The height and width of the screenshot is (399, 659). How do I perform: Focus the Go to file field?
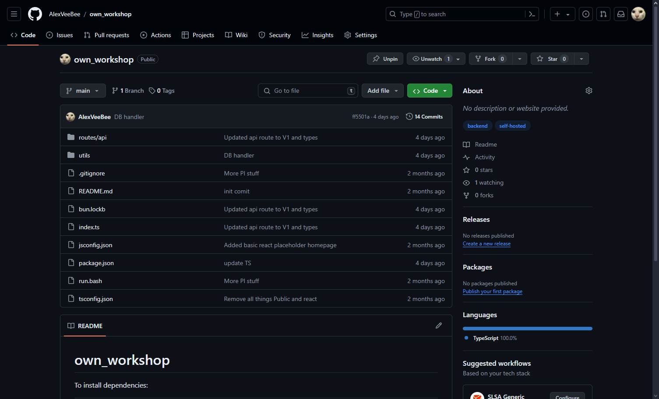point(308,91)
